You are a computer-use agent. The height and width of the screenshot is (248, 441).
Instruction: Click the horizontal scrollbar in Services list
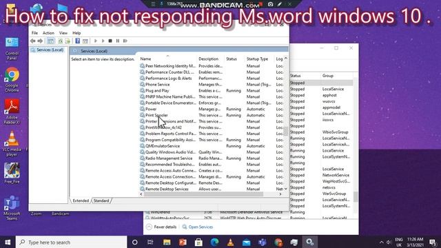204,194
